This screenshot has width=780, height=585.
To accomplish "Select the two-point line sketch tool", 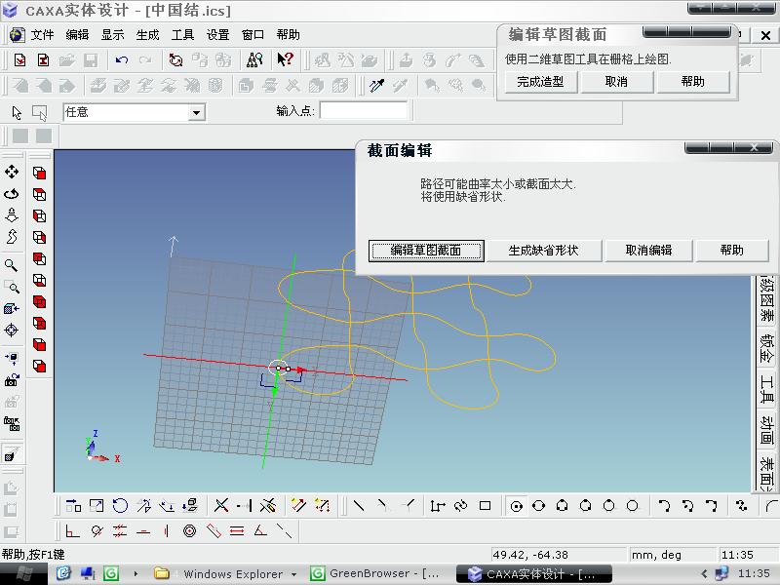I will 359,506.
